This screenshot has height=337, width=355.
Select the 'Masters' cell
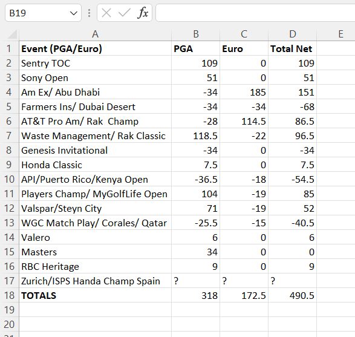96,252
